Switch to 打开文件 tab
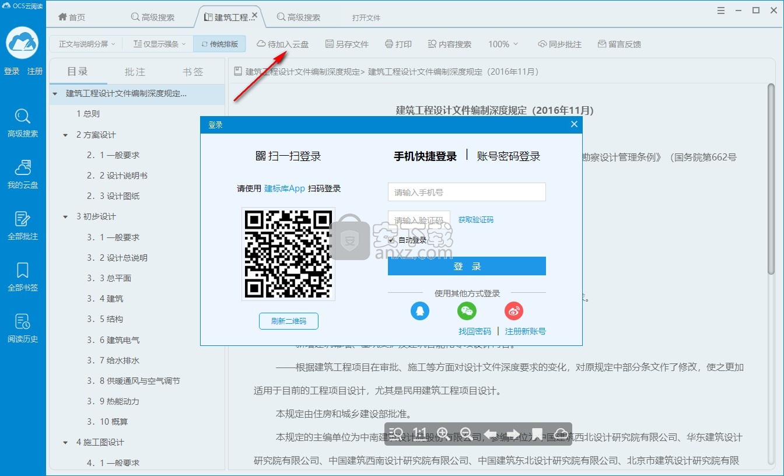The width and height of the screenshot is (784, 476). click(366, 17)
